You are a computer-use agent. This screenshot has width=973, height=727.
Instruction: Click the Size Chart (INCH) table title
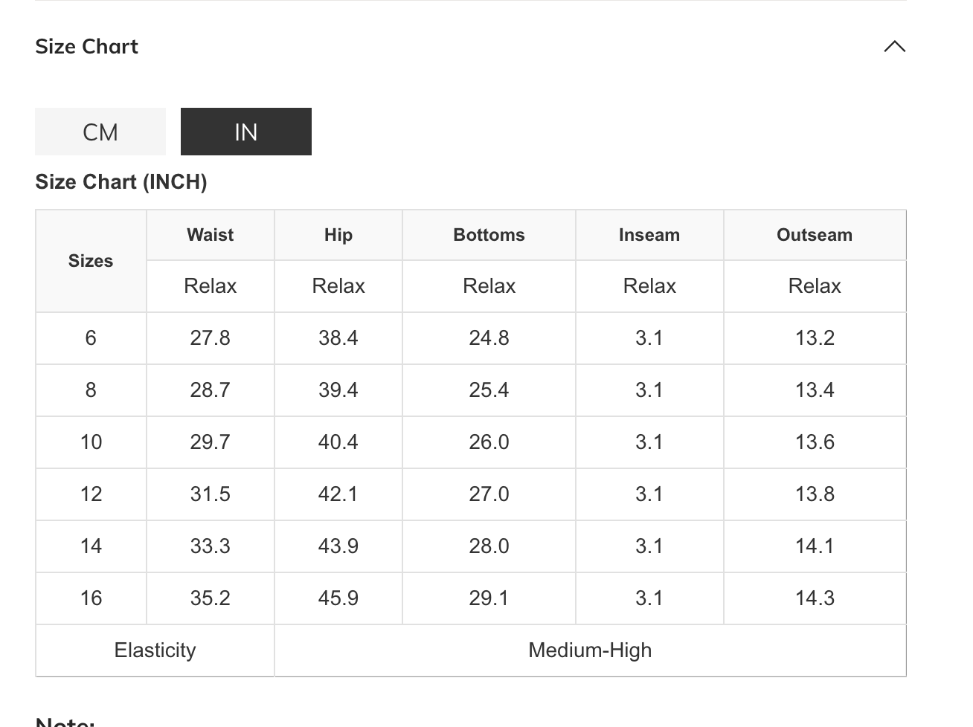pyautogui.click(x=121, y=182)
